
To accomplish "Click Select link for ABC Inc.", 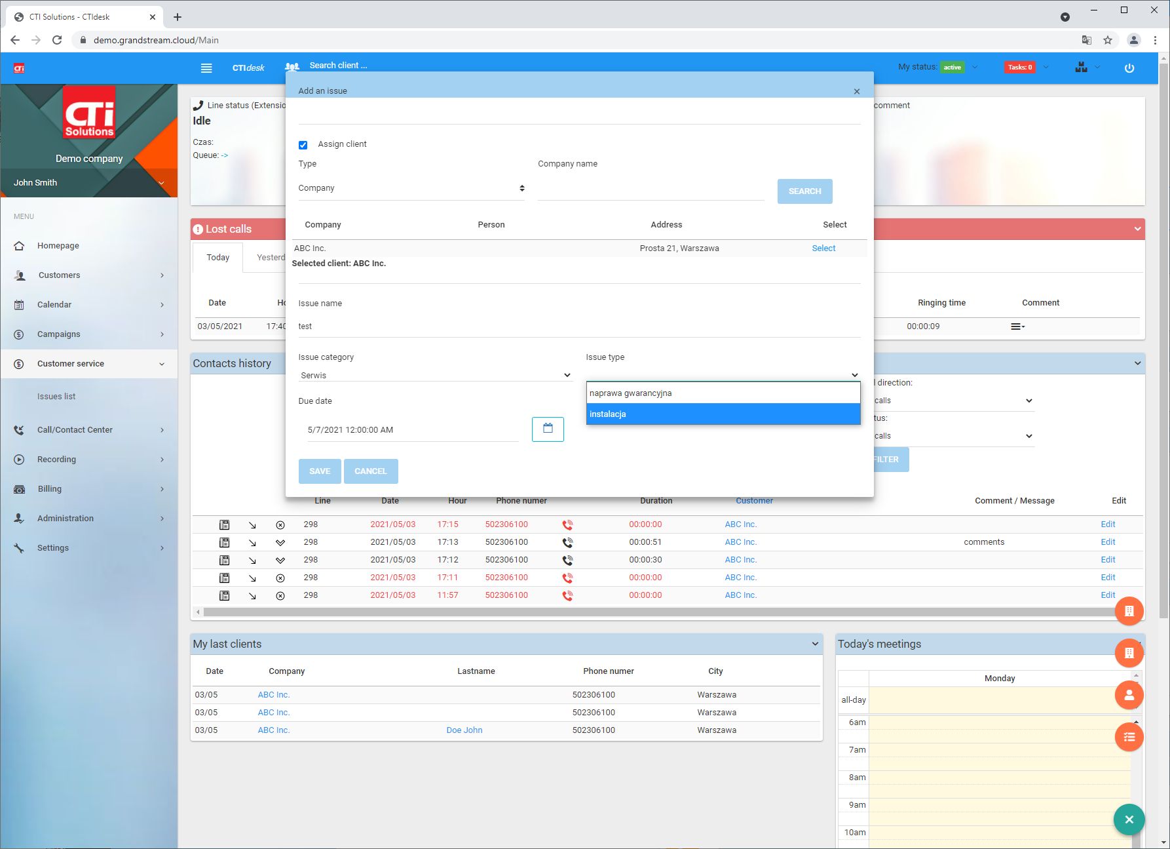I will coord(823,248).
